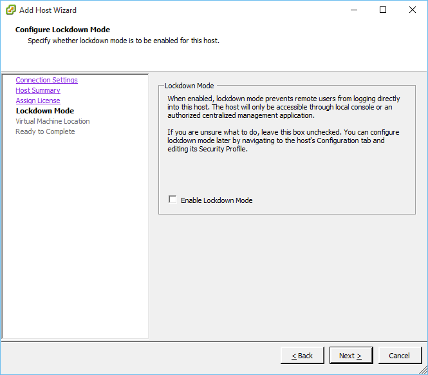Click the Add Host Wizard vSphere icon

11,10
